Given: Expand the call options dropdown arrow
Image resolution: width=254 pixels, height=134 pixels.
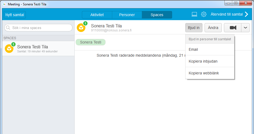Looking at the screenshot, I should (x=245, y=28).
